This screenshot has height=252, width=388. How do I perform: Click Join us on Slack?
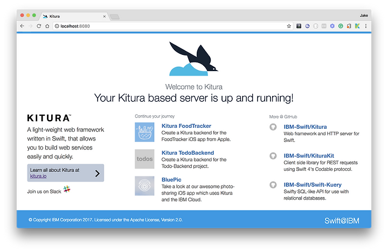click(44, 191)
